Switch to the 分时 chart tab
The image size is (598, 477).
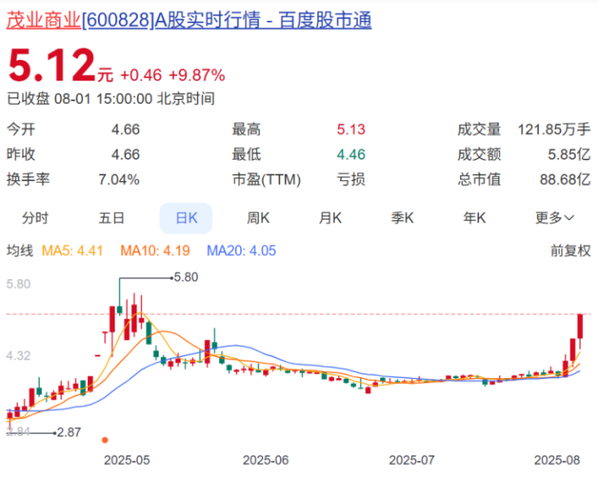click(35, 219)
